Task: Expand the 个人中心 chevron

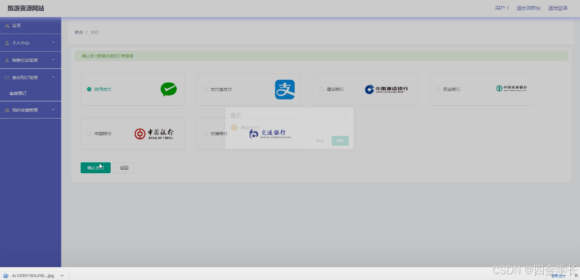Action: 53,42
